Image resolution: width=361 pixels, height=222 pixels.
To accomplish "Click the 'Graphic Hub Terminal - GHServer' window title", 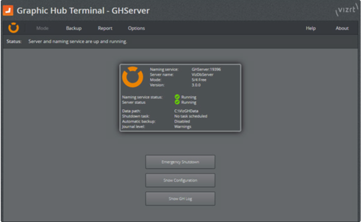I will (83, 10).
